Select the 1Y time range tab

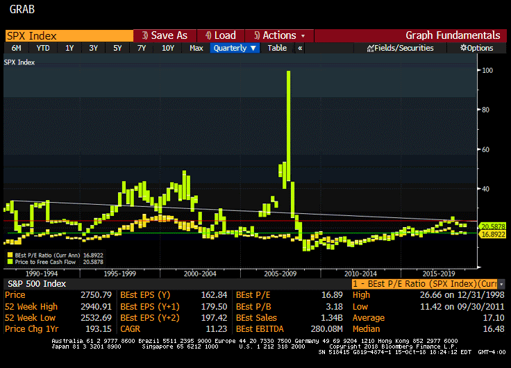[x=69, y=48]
